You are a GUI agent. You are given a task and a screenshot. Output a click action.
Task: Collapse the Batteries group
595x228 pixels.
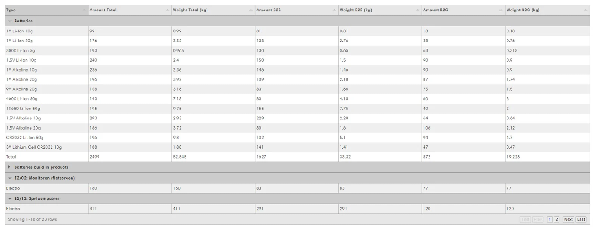coord(10,21)
